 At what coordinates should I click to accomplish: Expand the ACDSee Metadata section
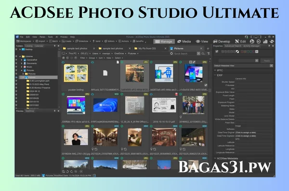point(215,158)
